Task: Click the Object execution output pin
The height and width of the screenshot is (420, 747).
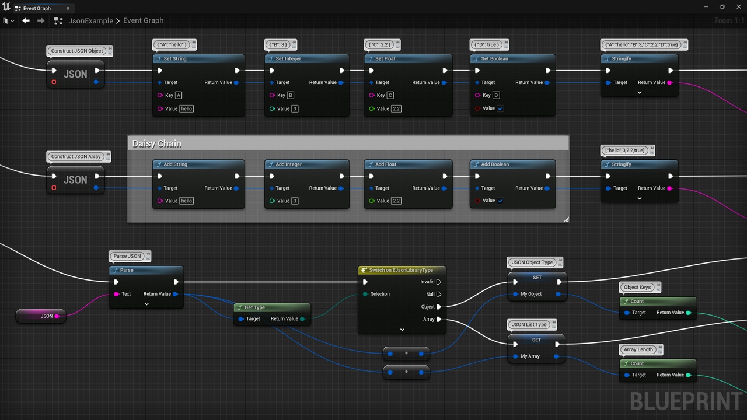Action: pos(439,307)
